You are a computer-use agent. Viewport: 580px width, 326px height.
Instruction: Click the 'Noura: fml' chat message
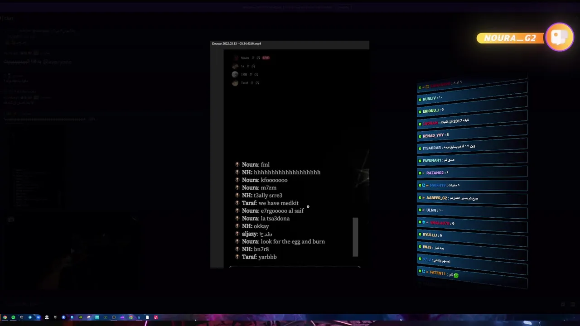coord(256,165)
